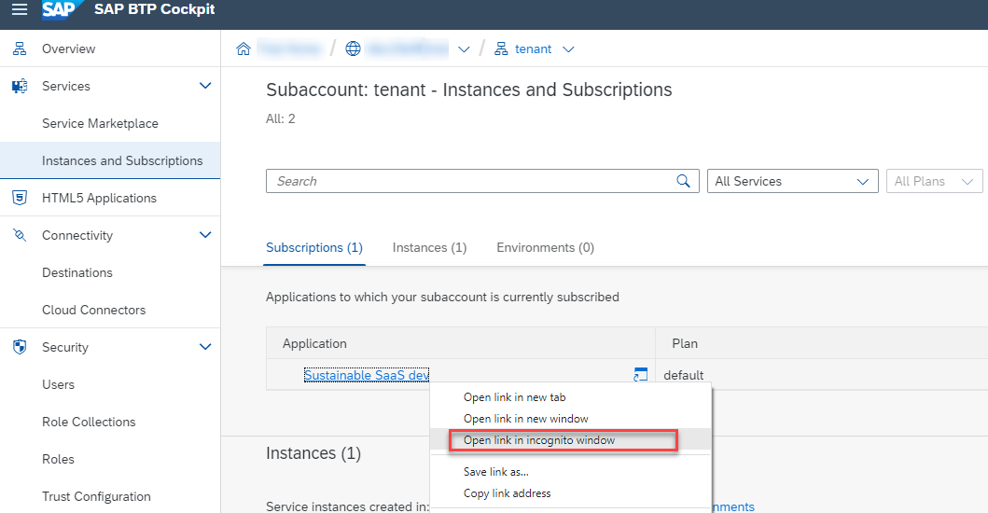Select Instances and Subscriptions in sidebar
Viewport: 988px width, 513px height.
tap(110, 160)
